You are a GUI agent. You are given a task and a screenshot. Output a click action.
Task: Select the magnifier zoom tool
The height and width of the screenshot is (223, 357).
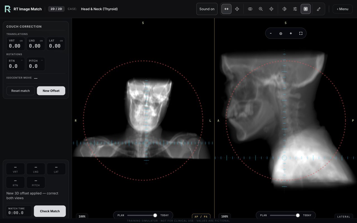pyautogui.click(x=261, y=9)
